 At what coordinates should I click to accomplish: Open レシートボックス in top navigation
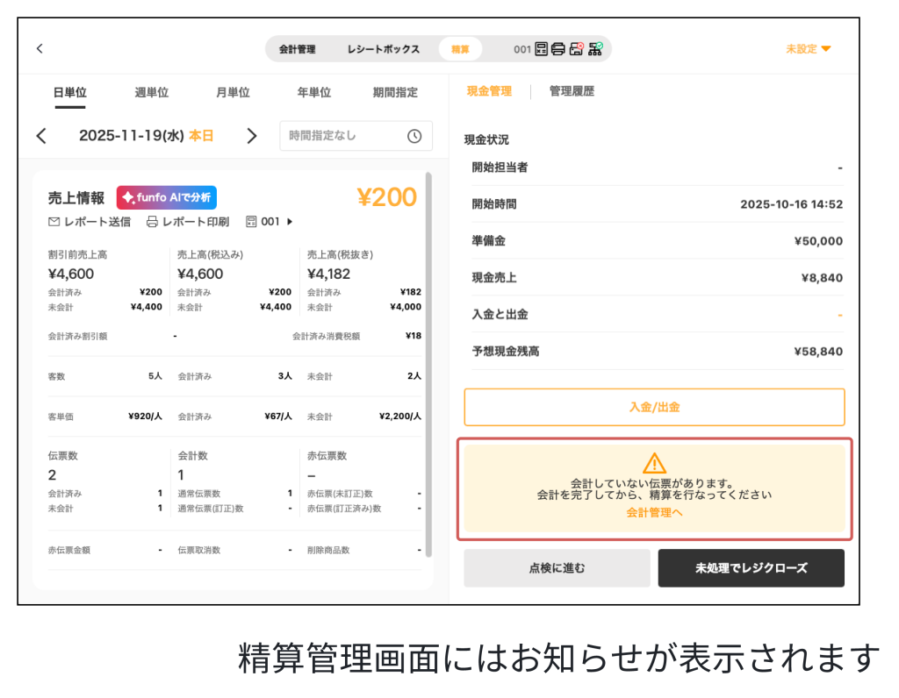383,49
